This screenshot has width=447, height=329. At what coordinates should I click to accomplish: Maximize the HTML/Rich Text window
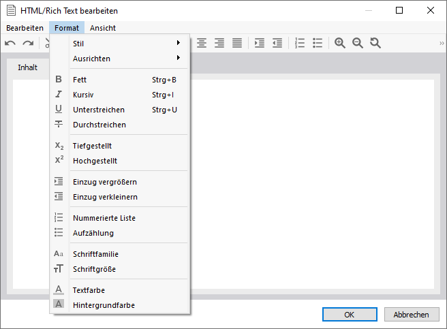click(x=399, y=10)
